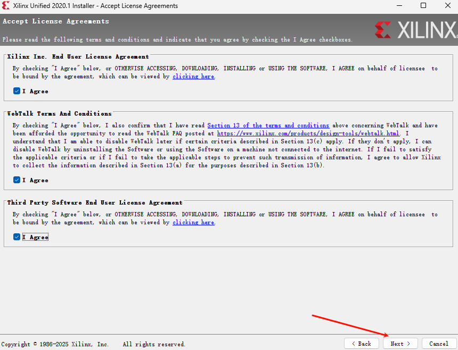Go to previous step with Back button
The height and width of the screenshot is (350, 458).
pos(362,344)
